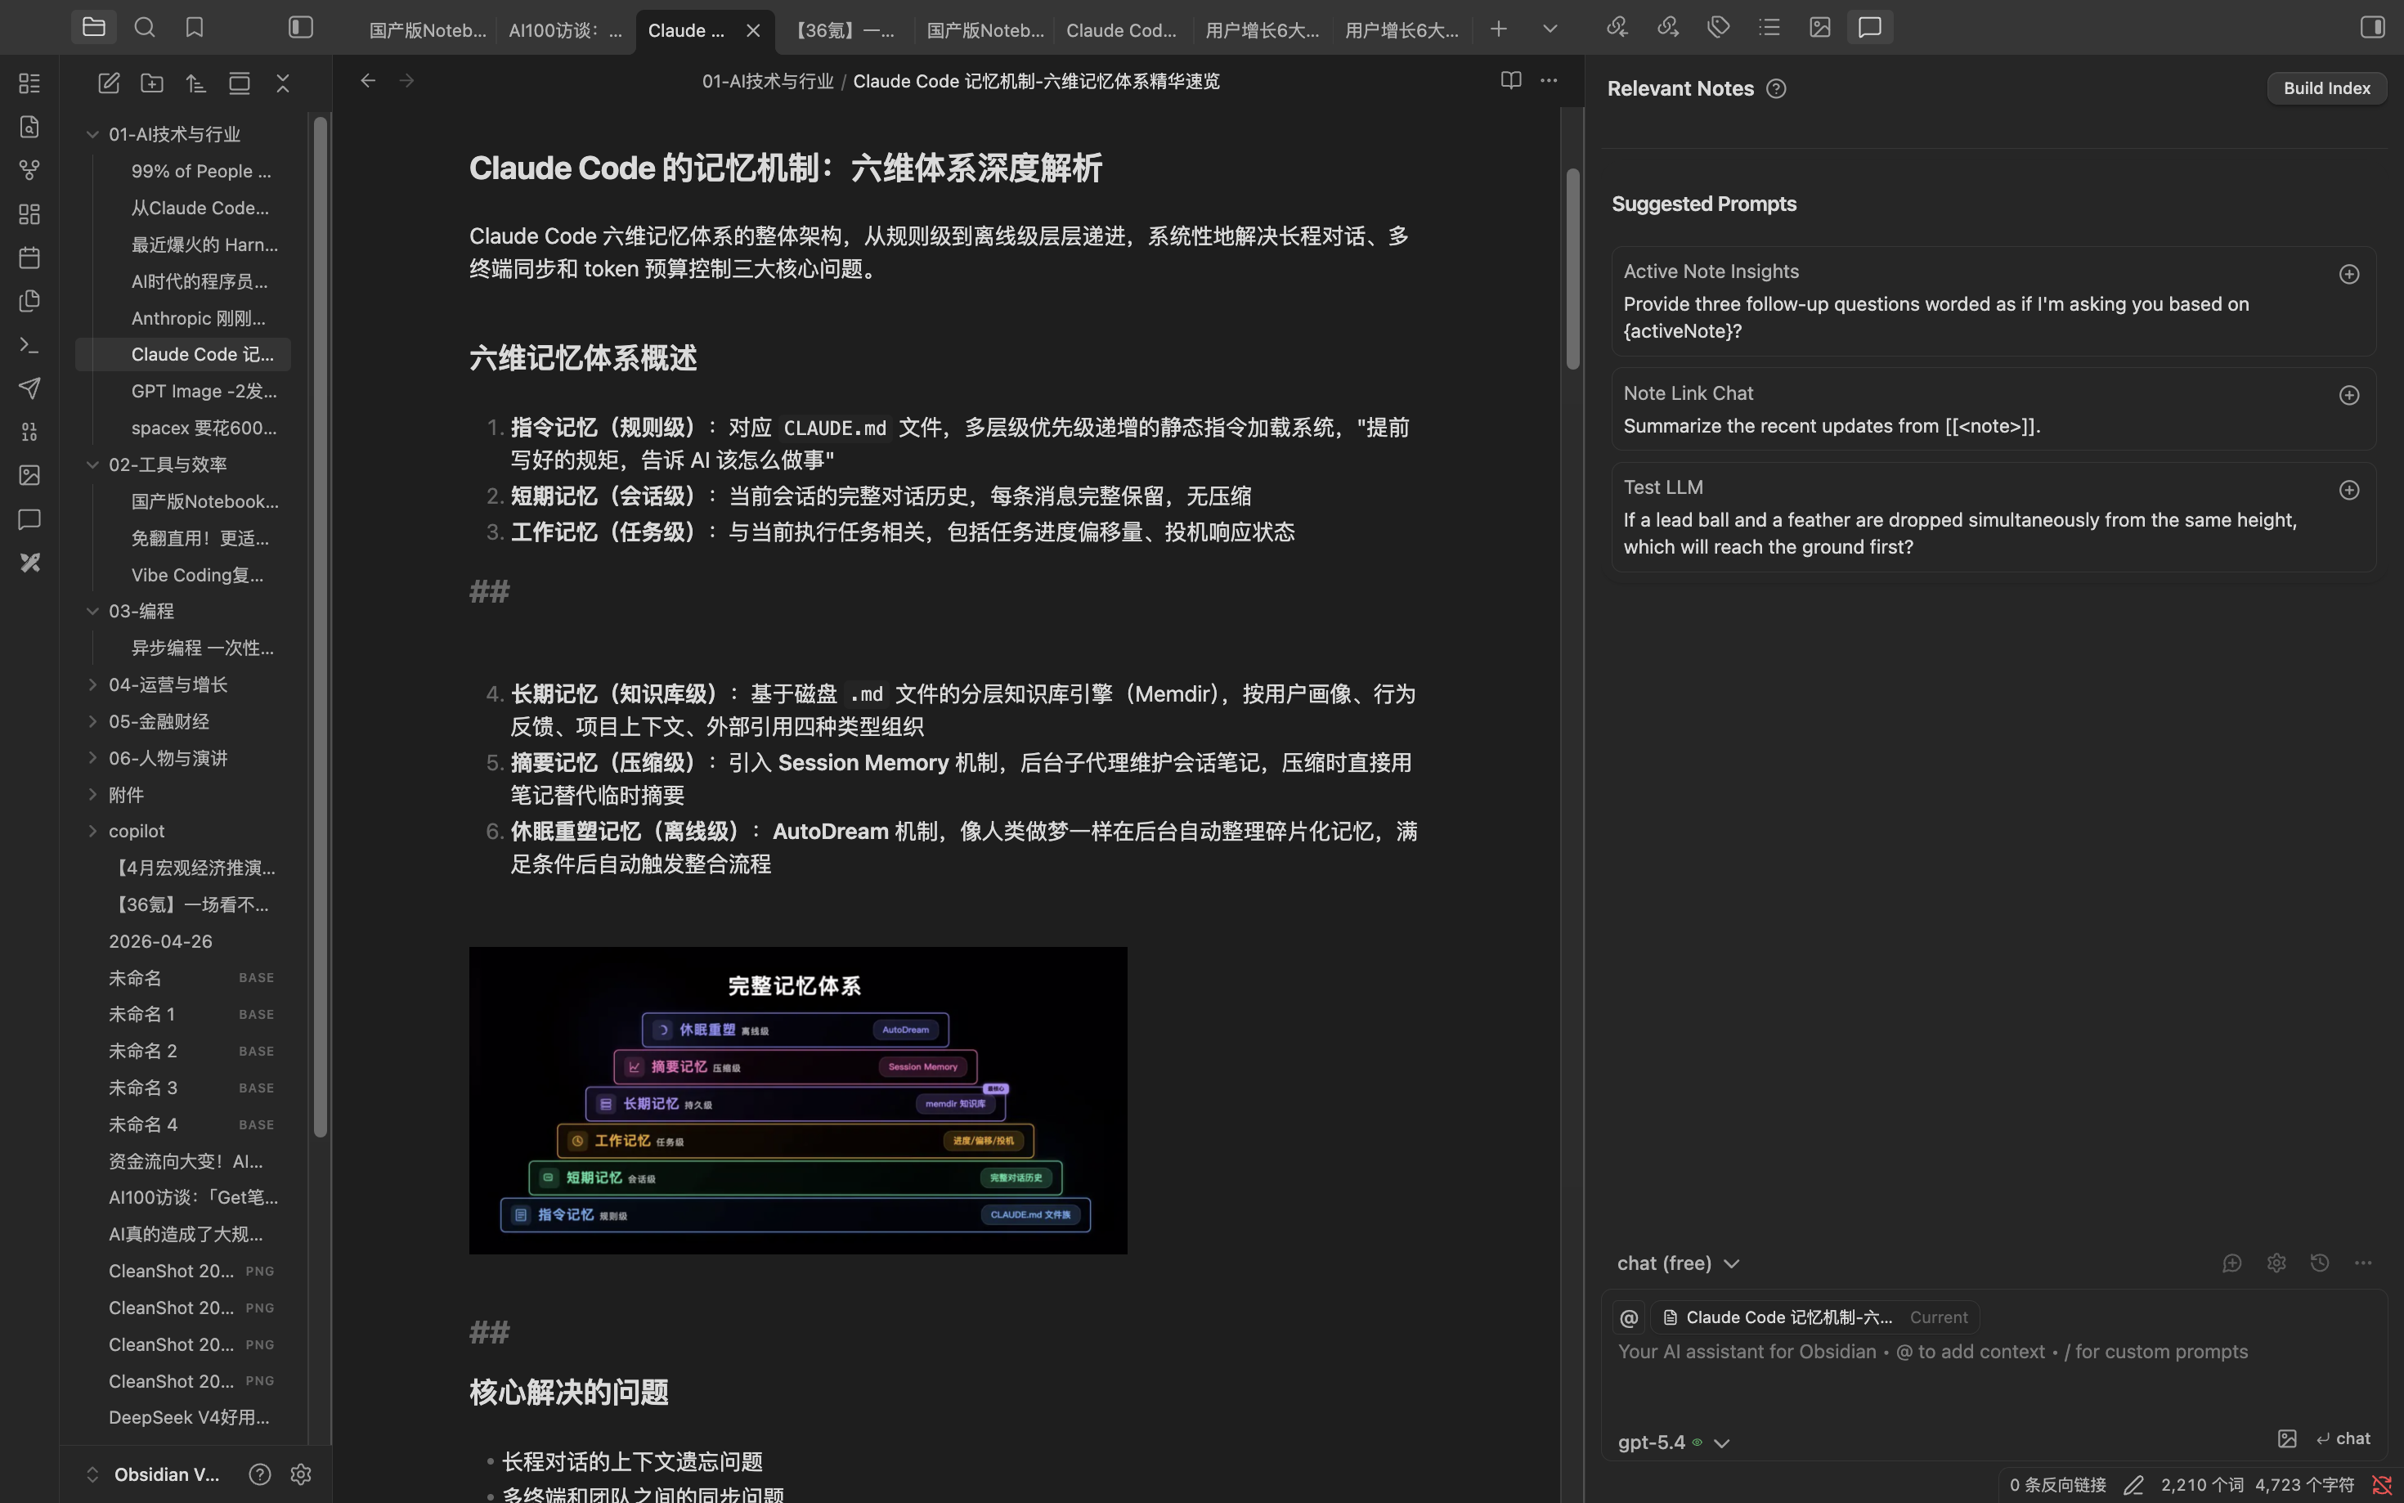2404x1503 pixels.
Task: Switch to reading view book icon
Action: tap(1510, 80)
